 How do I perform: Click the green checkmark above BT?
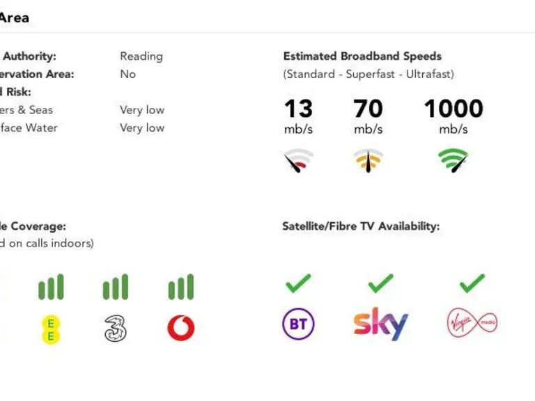click(298, 283)
